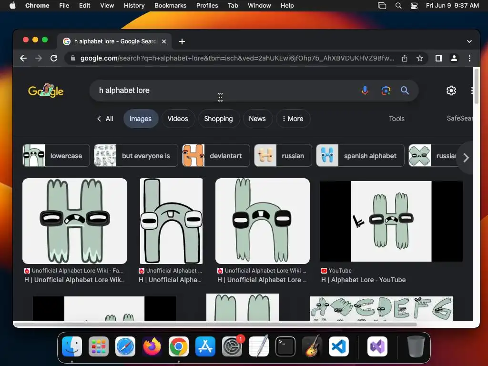The width and height of the screenshot is (488, 366).
Task: Open GarageBand from the Dock
Action: pyautogui.click(x=312, y=346)
